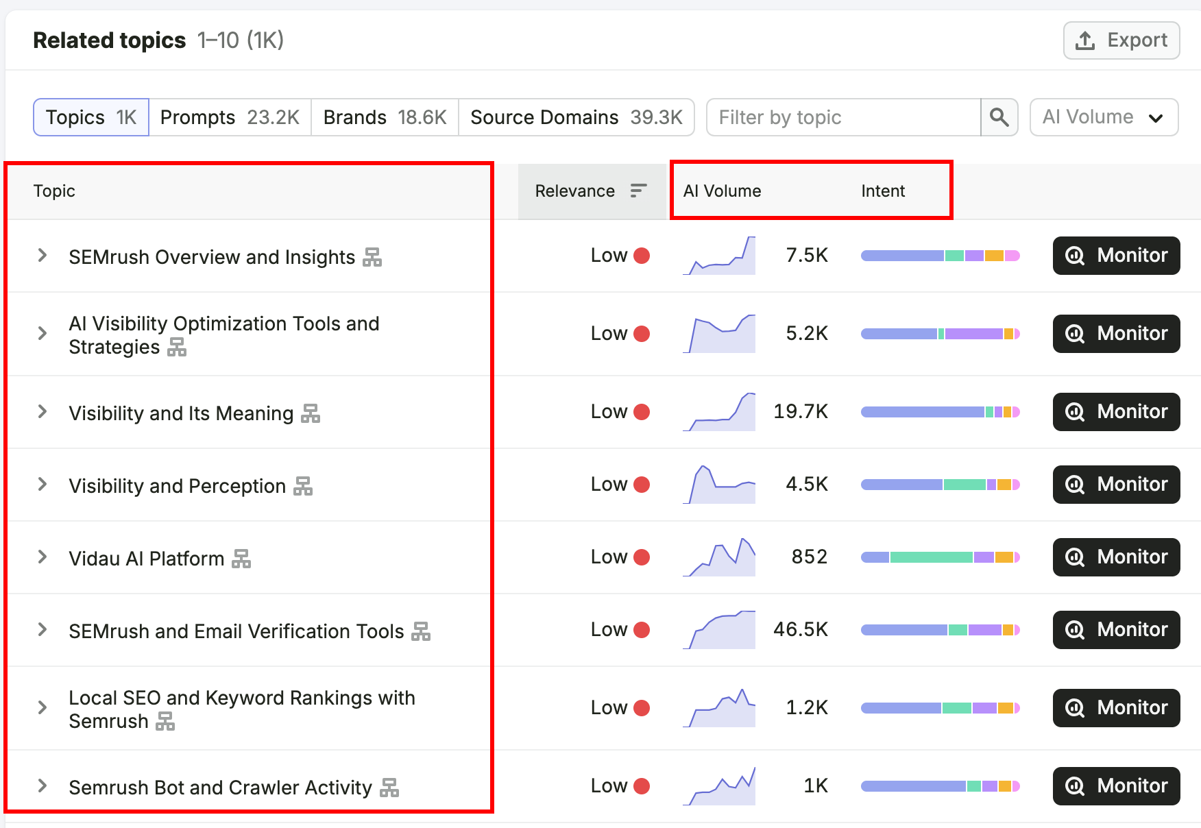Open trend chart for SEMrush Overview and Insights
1201x828 pixels.
(719, 256)
